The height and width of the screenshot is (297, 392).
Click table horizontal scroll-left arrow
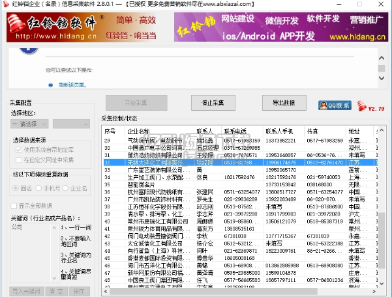[106, 291]
